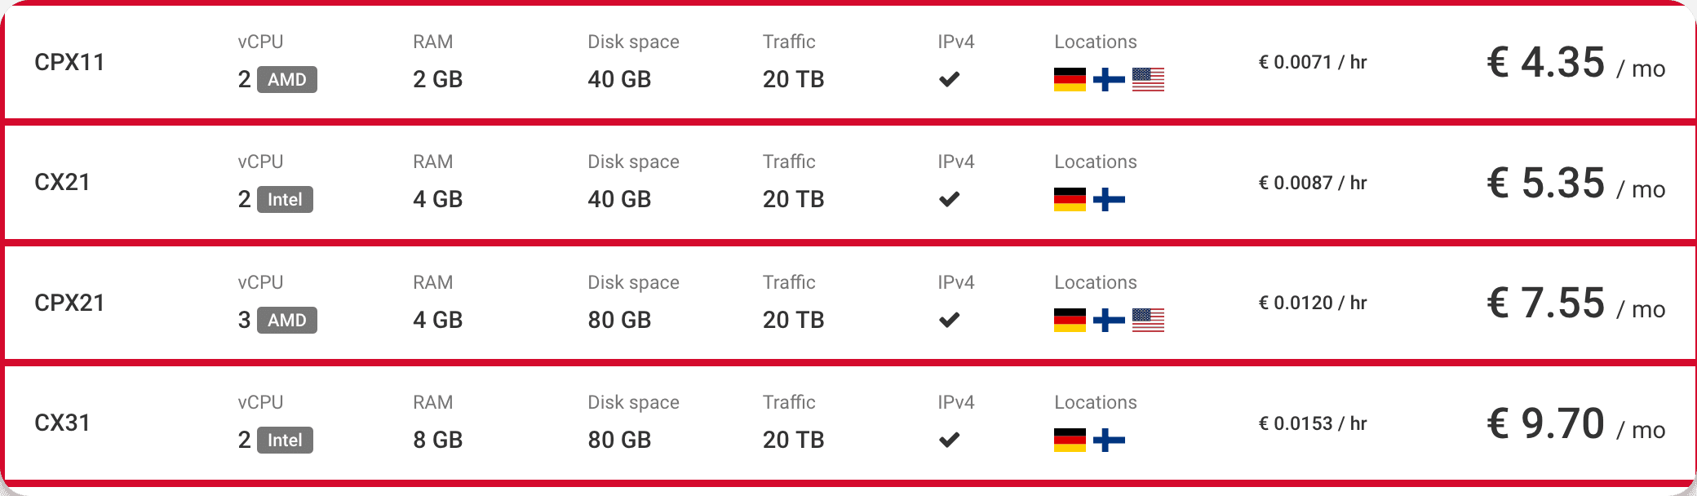This screenshot has width=1697, height=496.
Task: Select the CX31 server plan name
Action: coord(62,423)
